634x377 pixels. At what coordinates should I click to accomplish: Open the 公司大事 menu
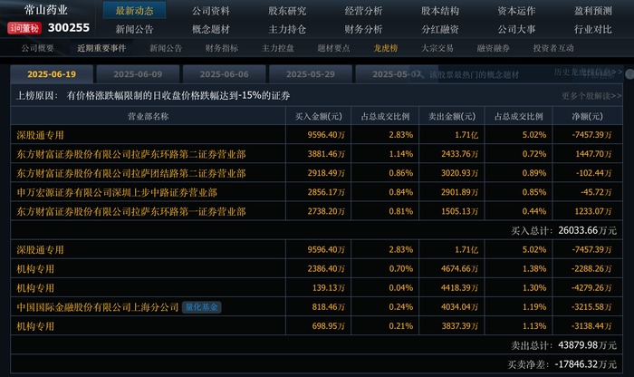pos(516,29)
